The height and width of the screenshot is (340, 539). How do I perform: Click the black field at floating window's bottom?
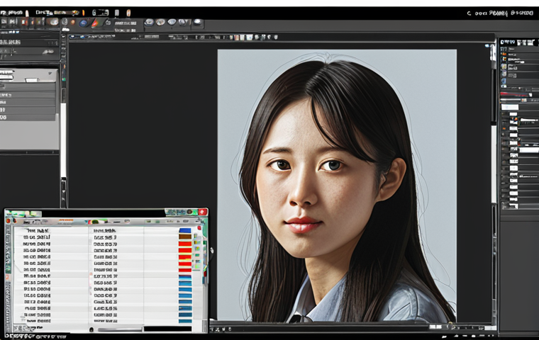(168, 329)
